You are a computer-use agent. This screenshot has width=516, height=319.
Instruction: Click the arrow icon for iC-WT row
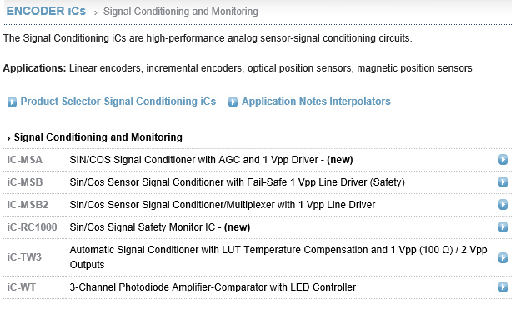pos(503,287)
